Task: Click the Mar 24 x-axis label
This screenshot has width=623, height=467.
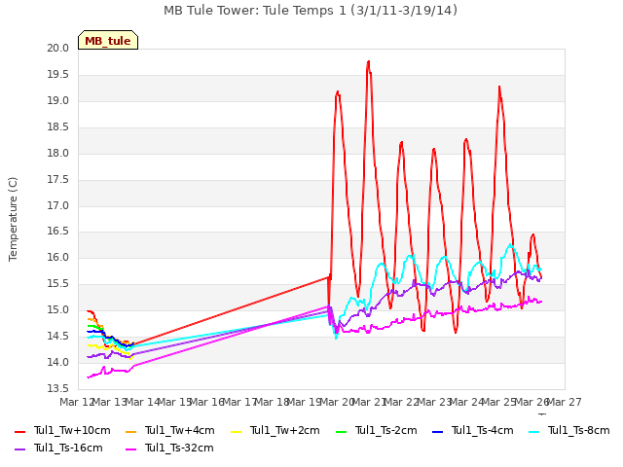Action: click(467, 402)
